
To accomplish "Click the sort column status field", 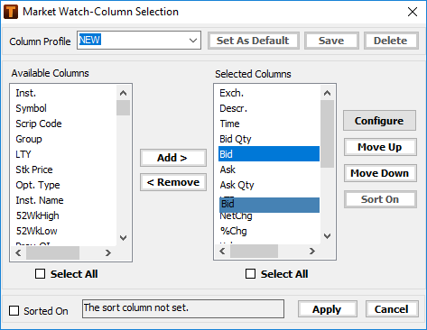I will [183, 308].
